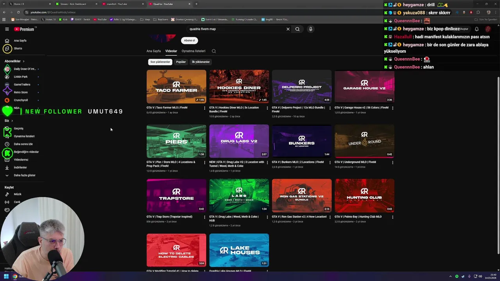Open YouTube notifications bell
This screenshot has width=500, height=281.
477,29
